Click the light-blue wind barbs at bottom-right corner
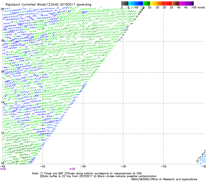The image size is (206, 181). coord(203,159)
